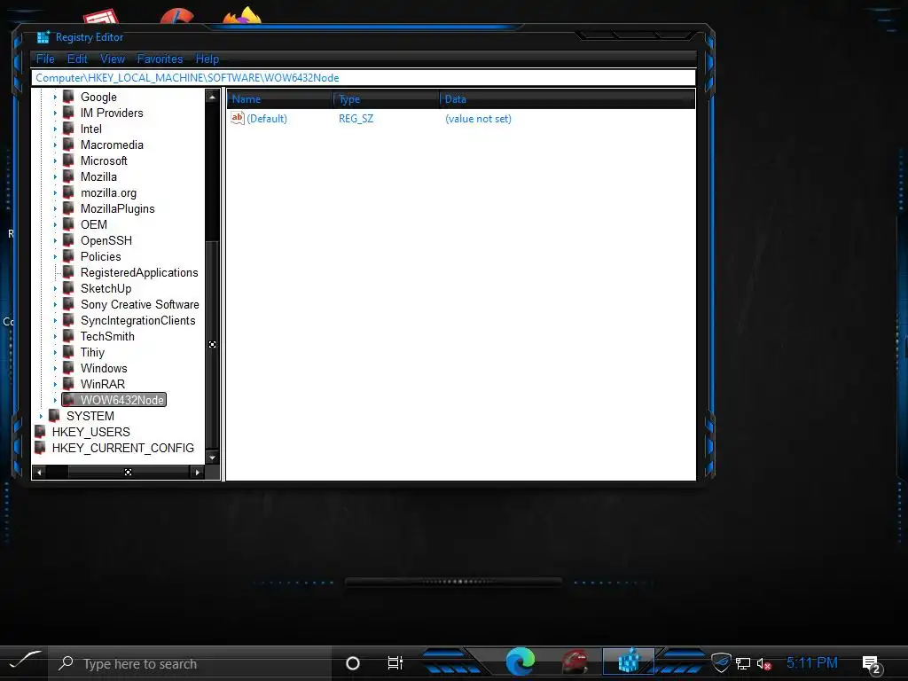Expand the Google key
The width and height of the screenshot is (908, 681).
[55, 98]
